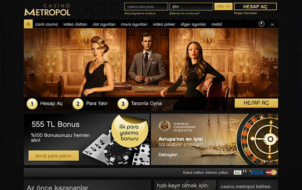The height and width of the screenshot is (190, 302).
Task: Click the GİRİŞ YAP login button
Action: (x=224, y=6)
